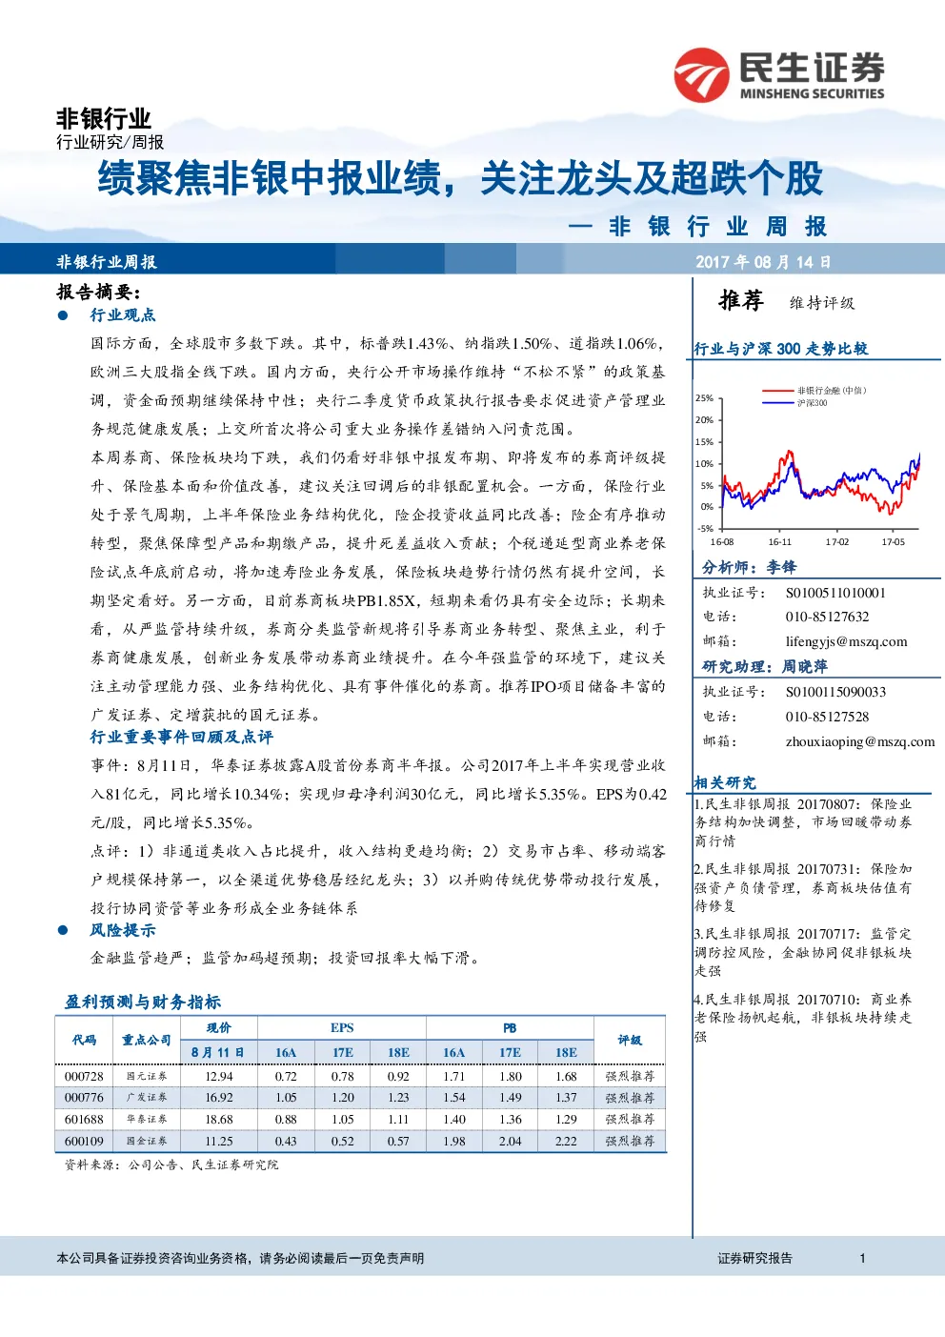Image resolution: width=945 pixels, height=1337 pixels.
Task: Click the 非银行业周报 banner label
Action: click(106, 262)
